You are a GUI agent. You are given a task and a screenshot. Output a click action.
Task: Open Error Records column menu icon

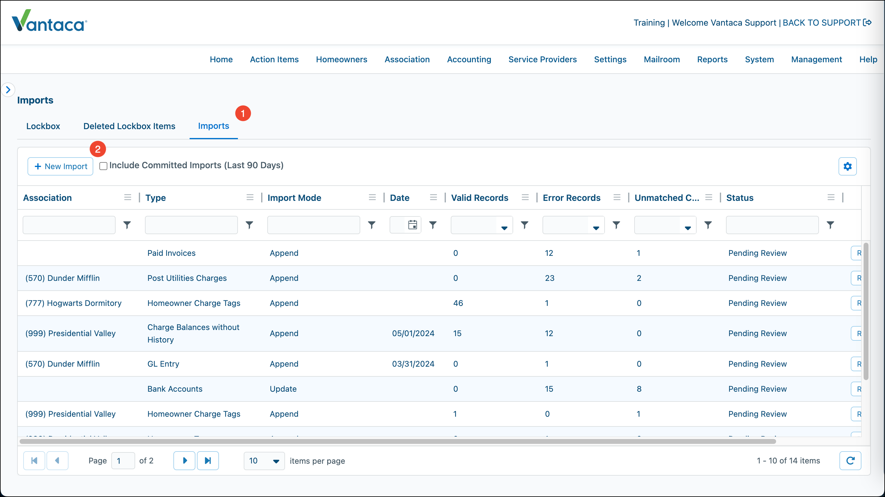pos(617,197)
